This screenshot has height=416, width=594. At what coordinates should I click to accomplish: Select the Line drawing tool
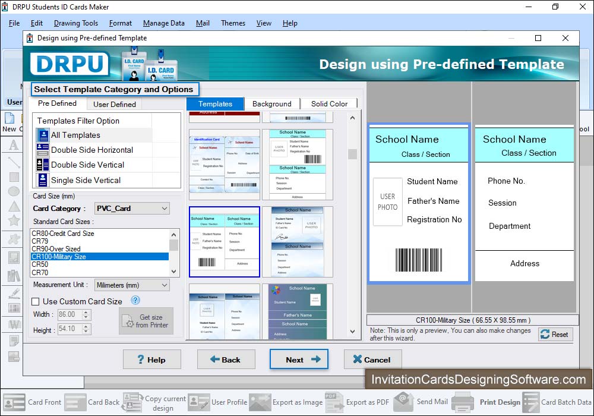[14, 162]
